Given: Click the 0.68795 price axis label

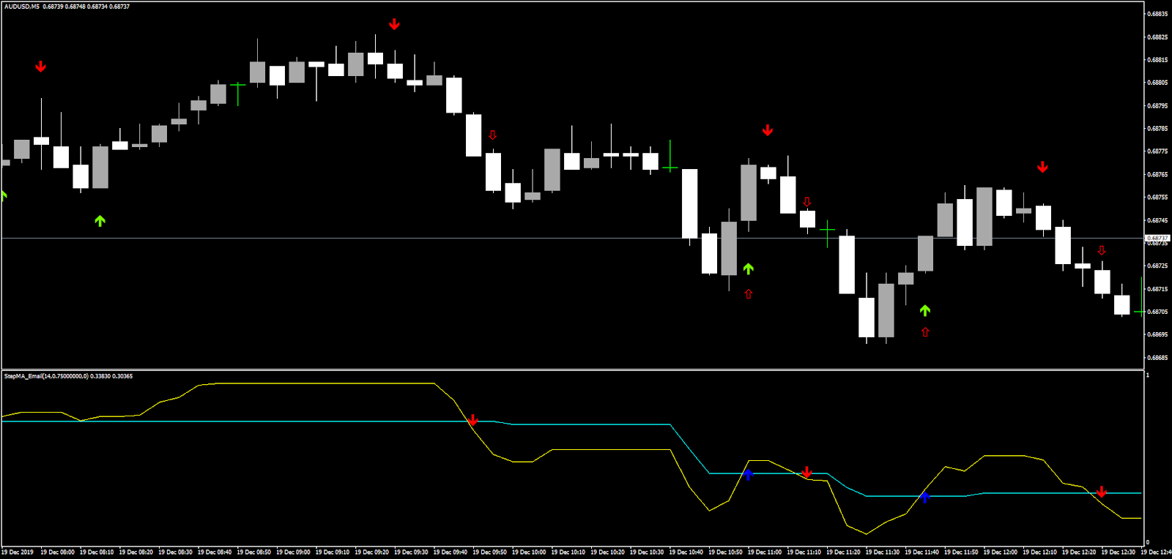Looking at the screenshot, I should coord(1157,105).
